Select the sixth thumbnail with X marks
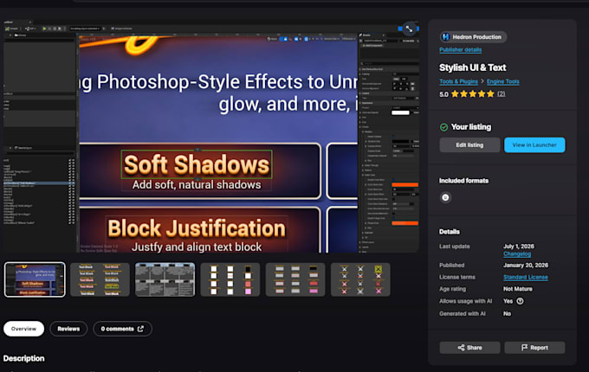Image resolution: width=589 pixels, height=372 pixels. (360, 279)
